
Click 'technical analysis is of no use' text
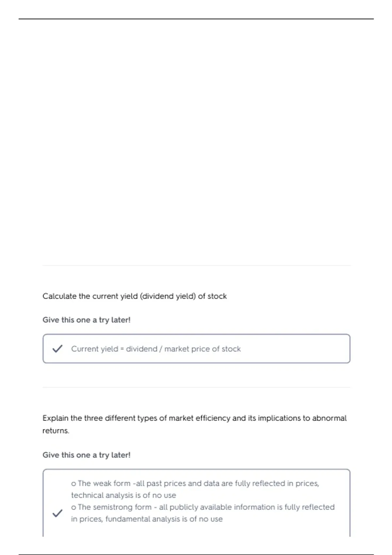point(123,495)
